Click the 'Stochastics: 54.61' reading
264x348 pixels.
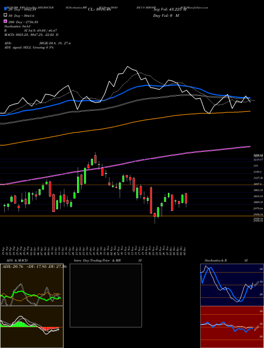(x=17, y=26)
